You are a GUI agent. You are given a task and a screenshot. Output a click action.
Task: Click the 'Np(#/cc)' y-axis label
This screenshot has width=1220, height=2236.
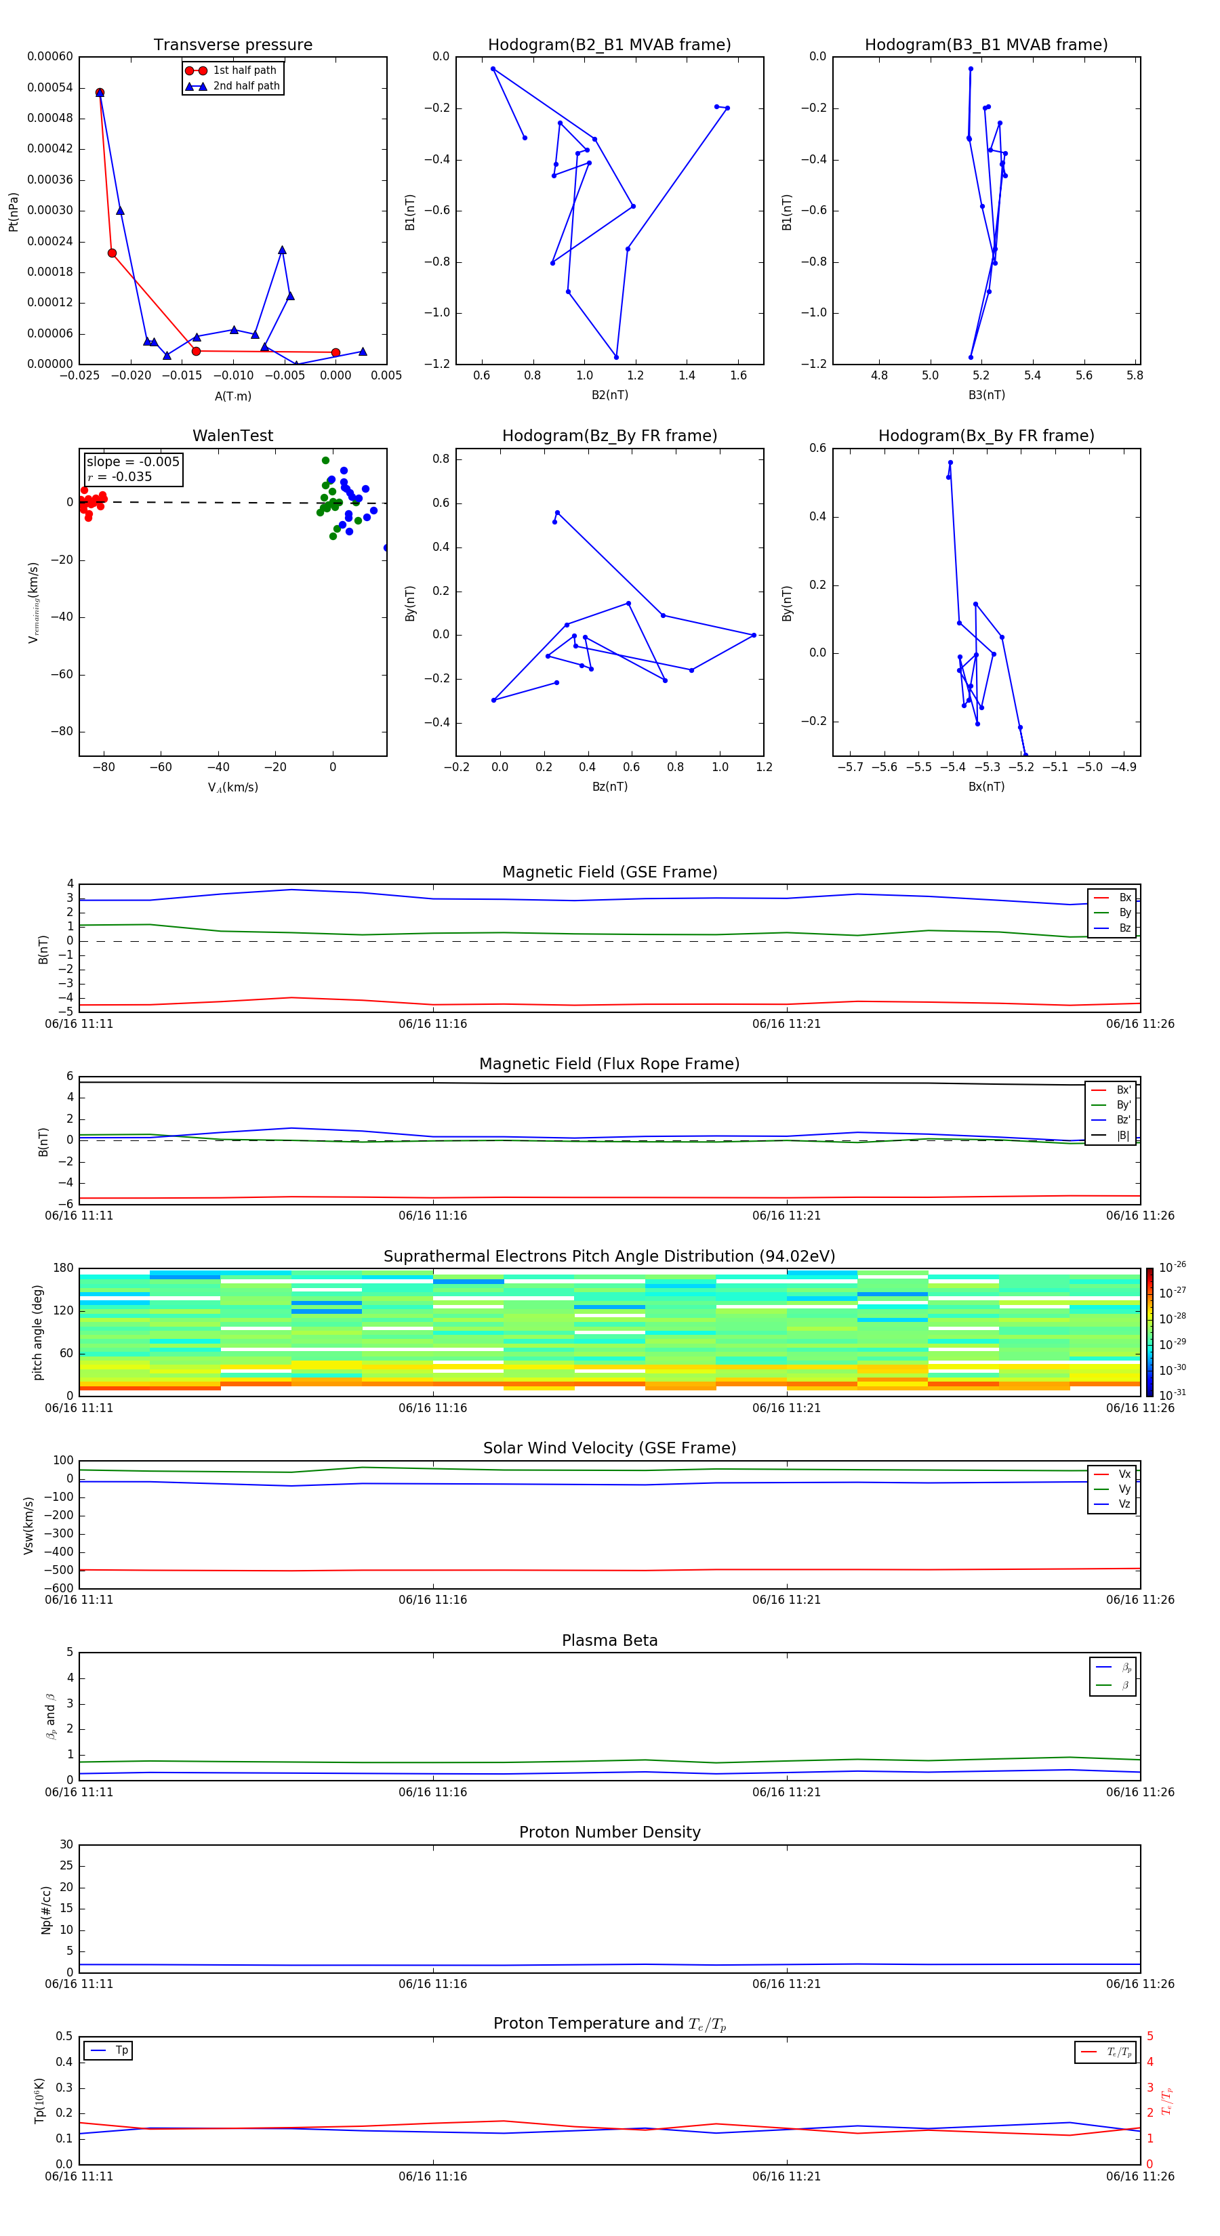coord(46,1909)
